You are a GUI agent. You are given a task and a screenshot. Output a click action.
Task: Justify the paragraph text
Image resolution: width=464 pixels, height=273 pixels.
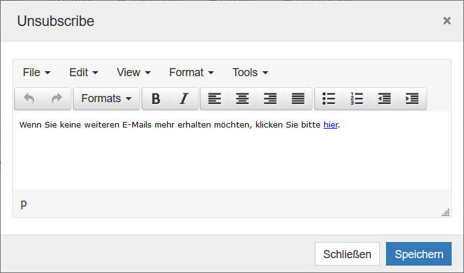pos(298,98)
